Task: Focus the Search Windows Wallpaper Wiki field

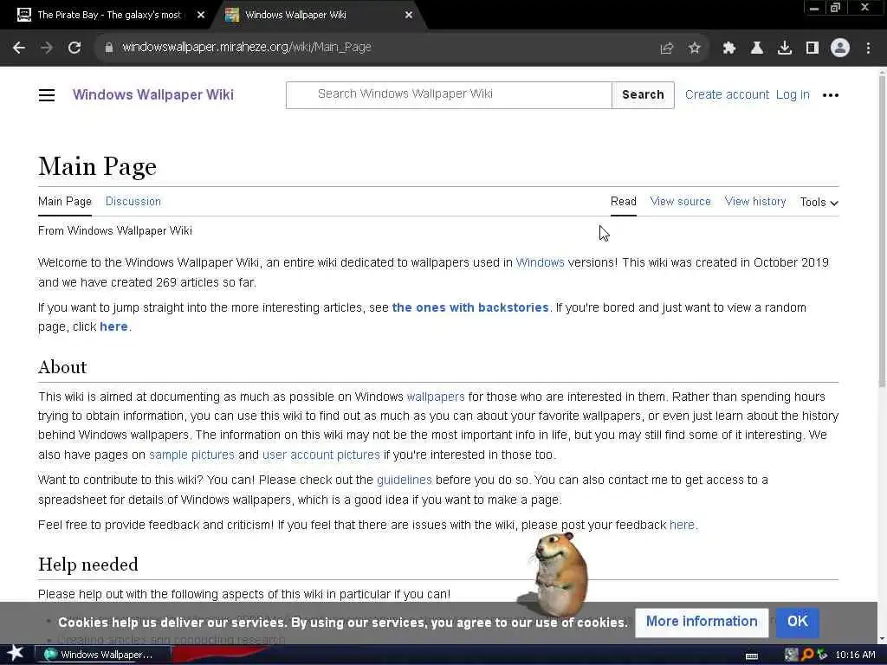Action: coord(449,95)
